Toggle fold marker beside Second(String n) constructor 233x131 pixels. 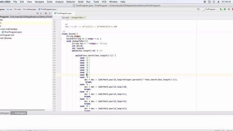61,39
